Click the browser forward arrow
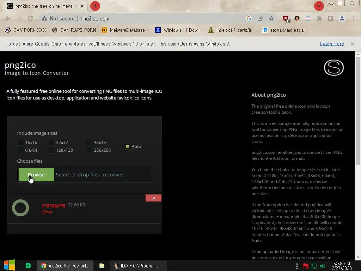Screen dimensions: 361x271 pyautogui.click(x=19, y=18)
